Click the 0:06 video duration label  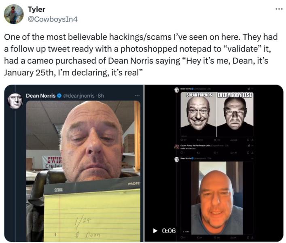[169, 231]
